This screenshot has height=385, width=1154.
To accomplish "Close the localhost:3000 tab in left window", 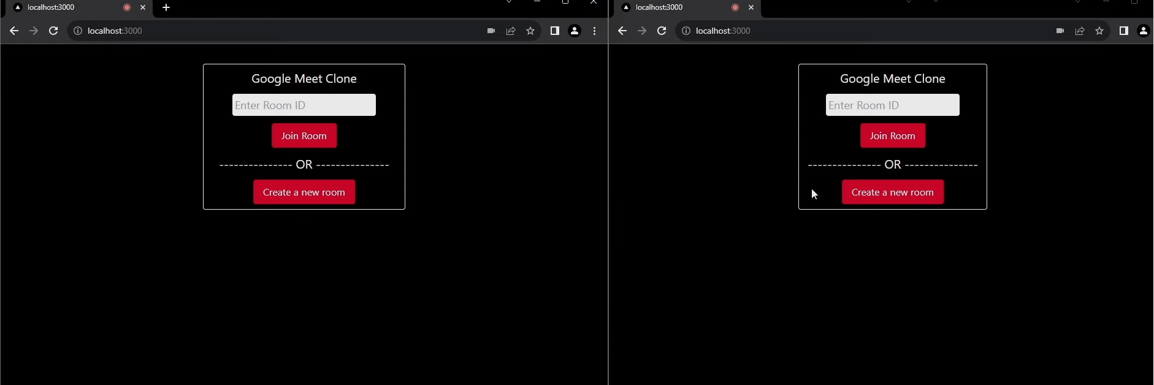I will pyautogui.click(x=143, y=7).
